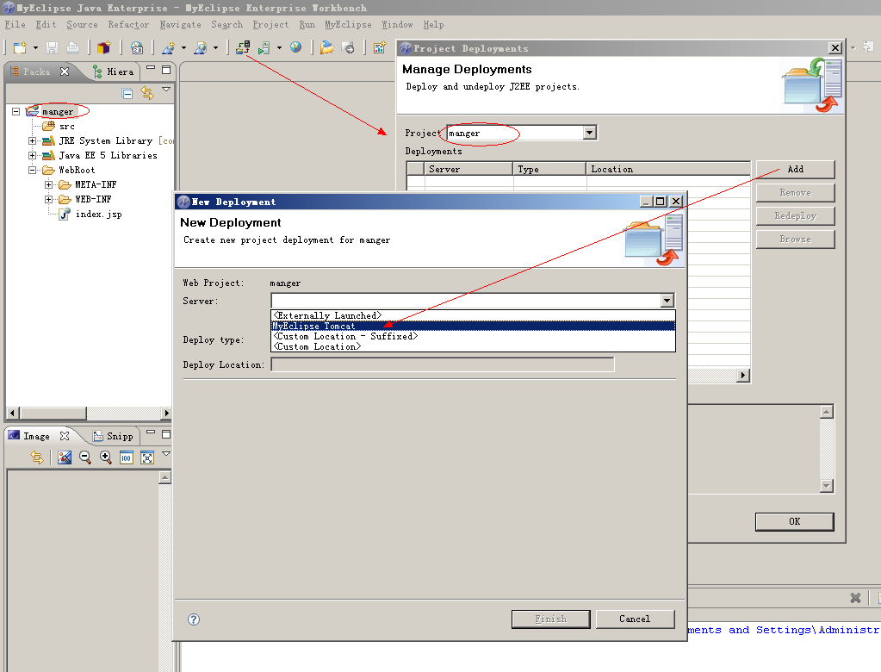Click the open type search icon

pos(200,47)
